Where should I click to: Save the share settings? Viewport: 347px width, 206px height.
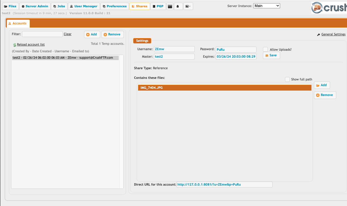(271, 55)
